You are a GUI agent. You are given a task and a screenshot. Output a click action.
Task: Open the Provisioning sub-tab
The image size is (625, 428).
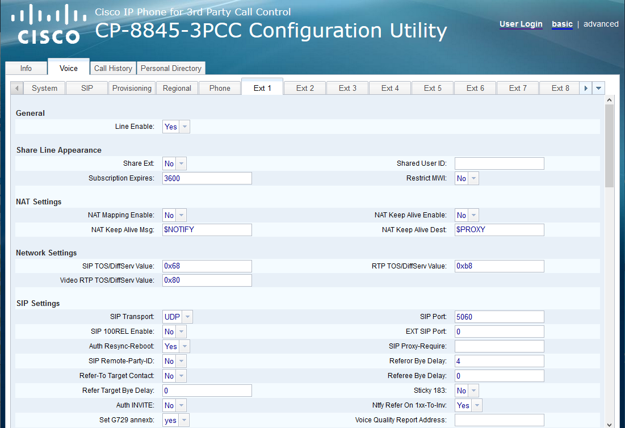[x=132, y=88]
